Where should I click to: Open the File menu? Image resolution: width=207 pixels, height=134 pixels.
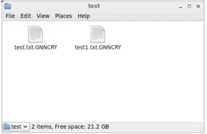point(10,16)
